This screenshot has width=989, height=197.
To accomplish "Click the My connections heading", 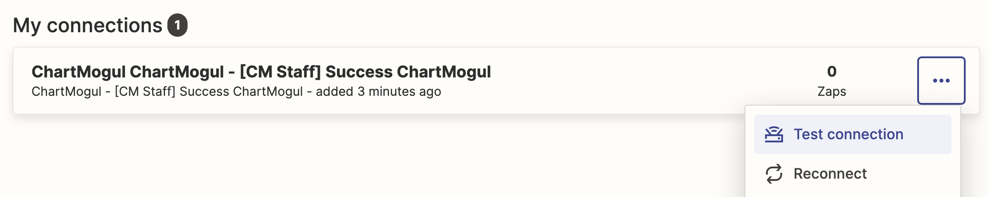I will click(x=88, y=26).
